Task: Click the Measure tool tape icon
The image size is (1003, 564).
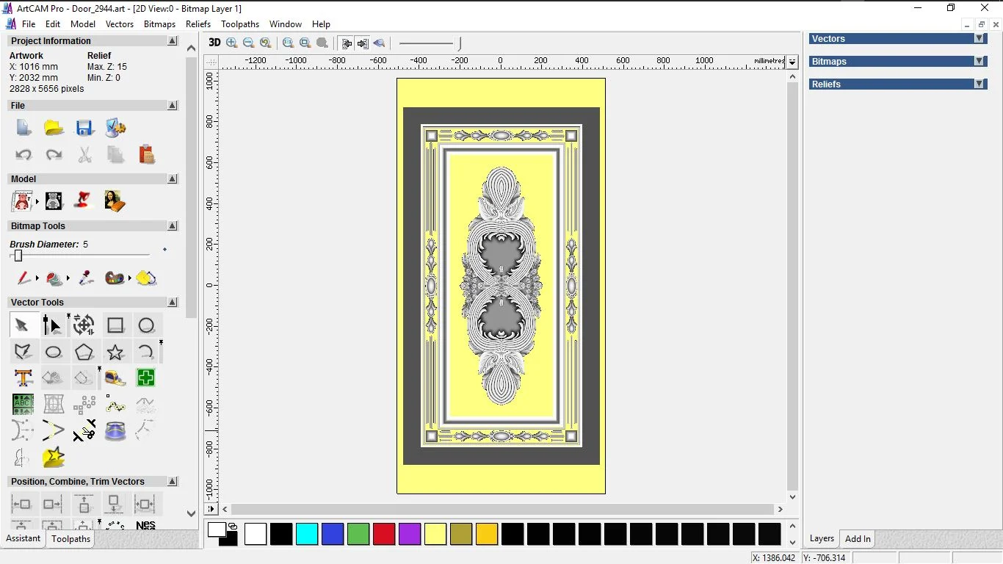Action: tap(115, 378)
